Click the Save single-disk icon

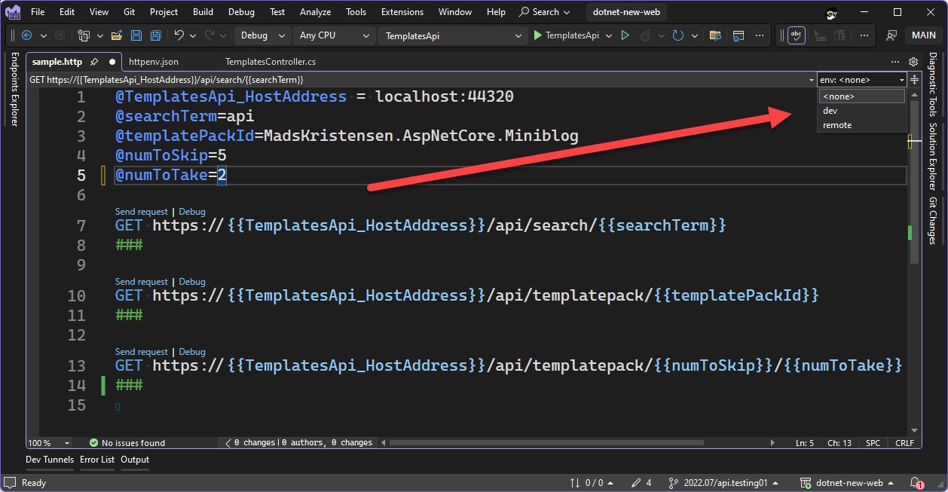click(x=136, y=35)
